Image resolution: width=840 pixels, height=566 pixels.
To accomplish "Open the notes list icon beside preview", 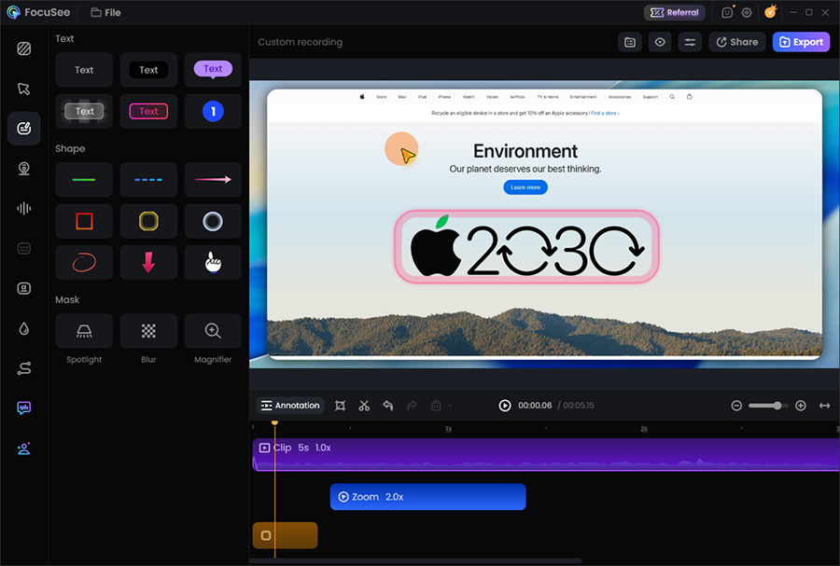I will (630, 42).
